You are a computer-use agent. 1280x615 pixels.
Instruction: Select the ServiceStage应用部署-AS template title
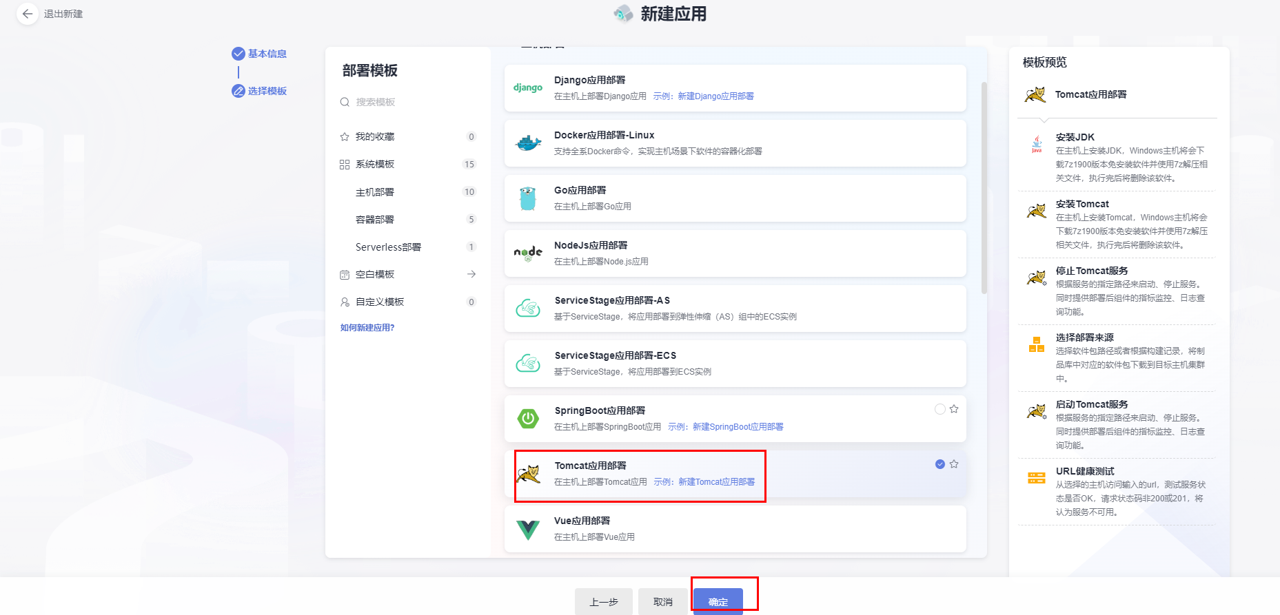pos(612,300)
